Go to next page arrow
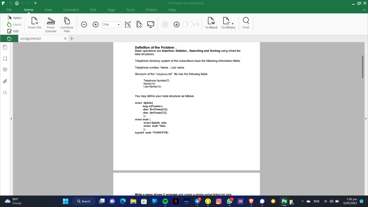This screenshot has height=207, width=368. 176,24
